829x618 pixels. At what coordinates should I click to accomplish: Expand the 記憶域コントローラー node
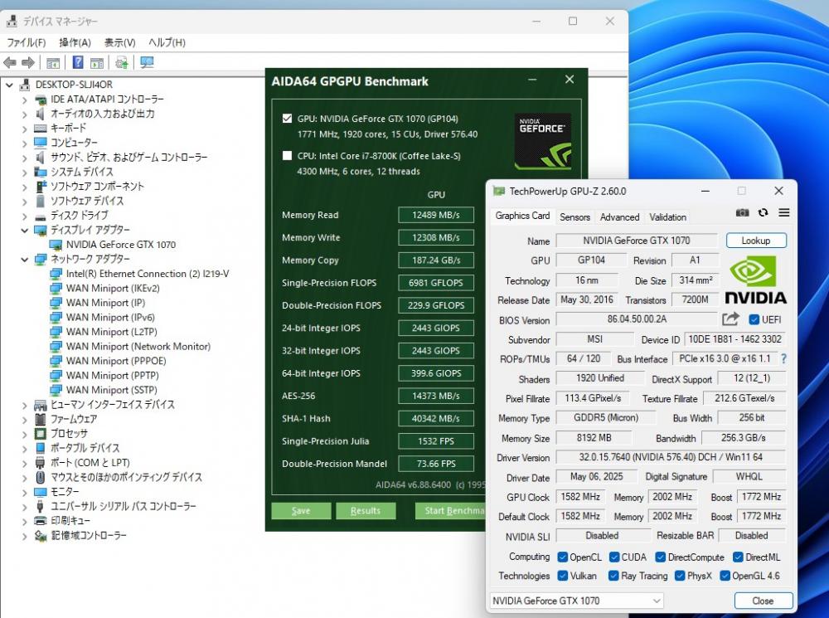pos(24,536)
